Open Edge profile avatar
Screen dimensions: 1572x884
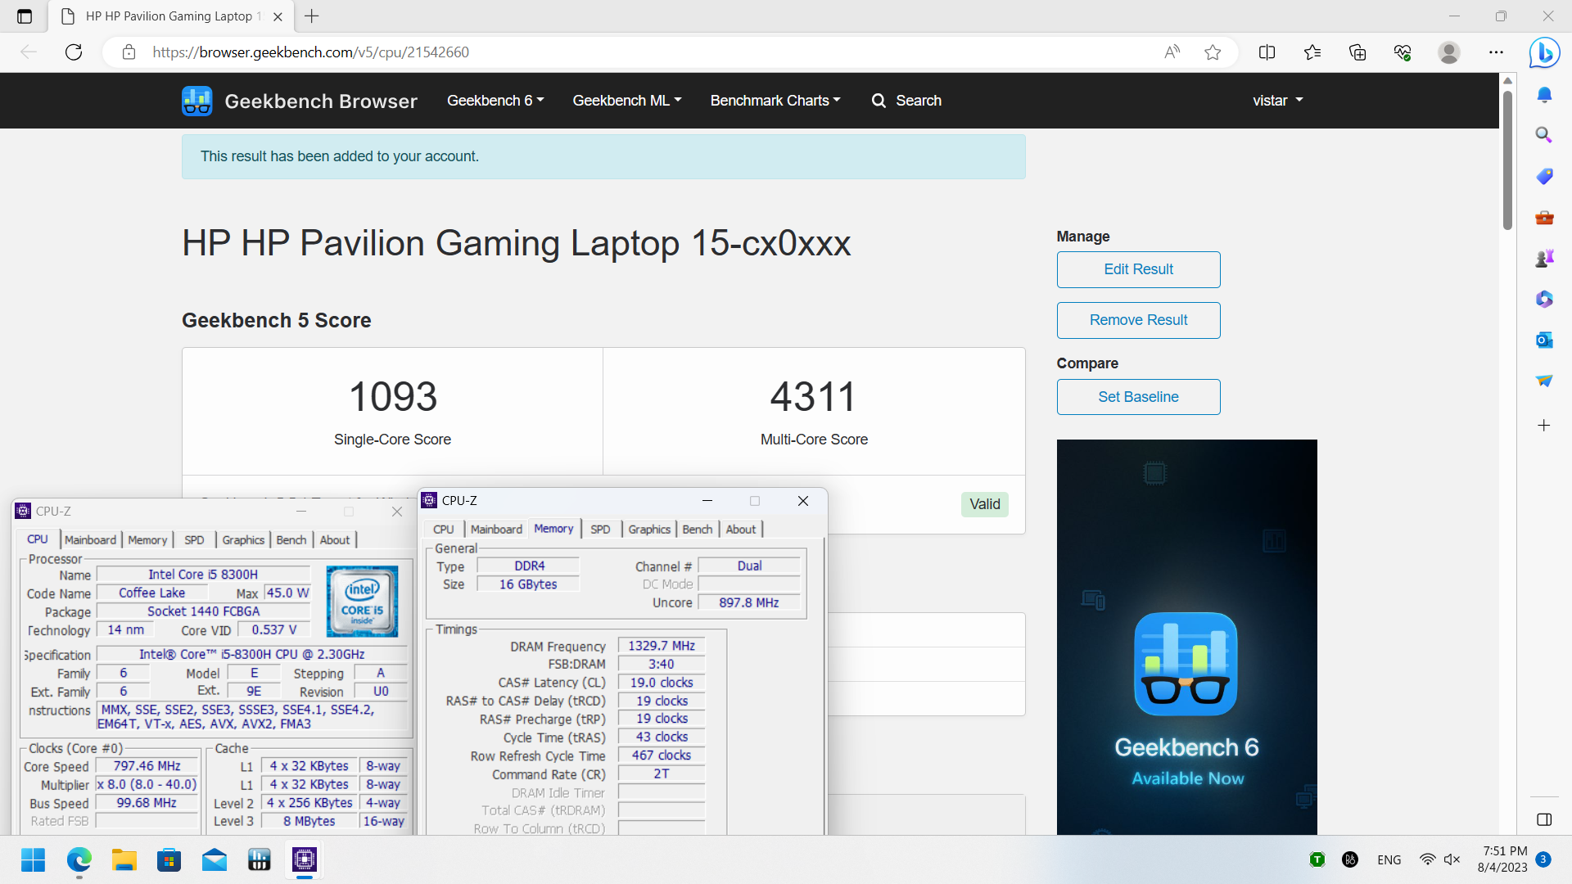(1449, 52)
